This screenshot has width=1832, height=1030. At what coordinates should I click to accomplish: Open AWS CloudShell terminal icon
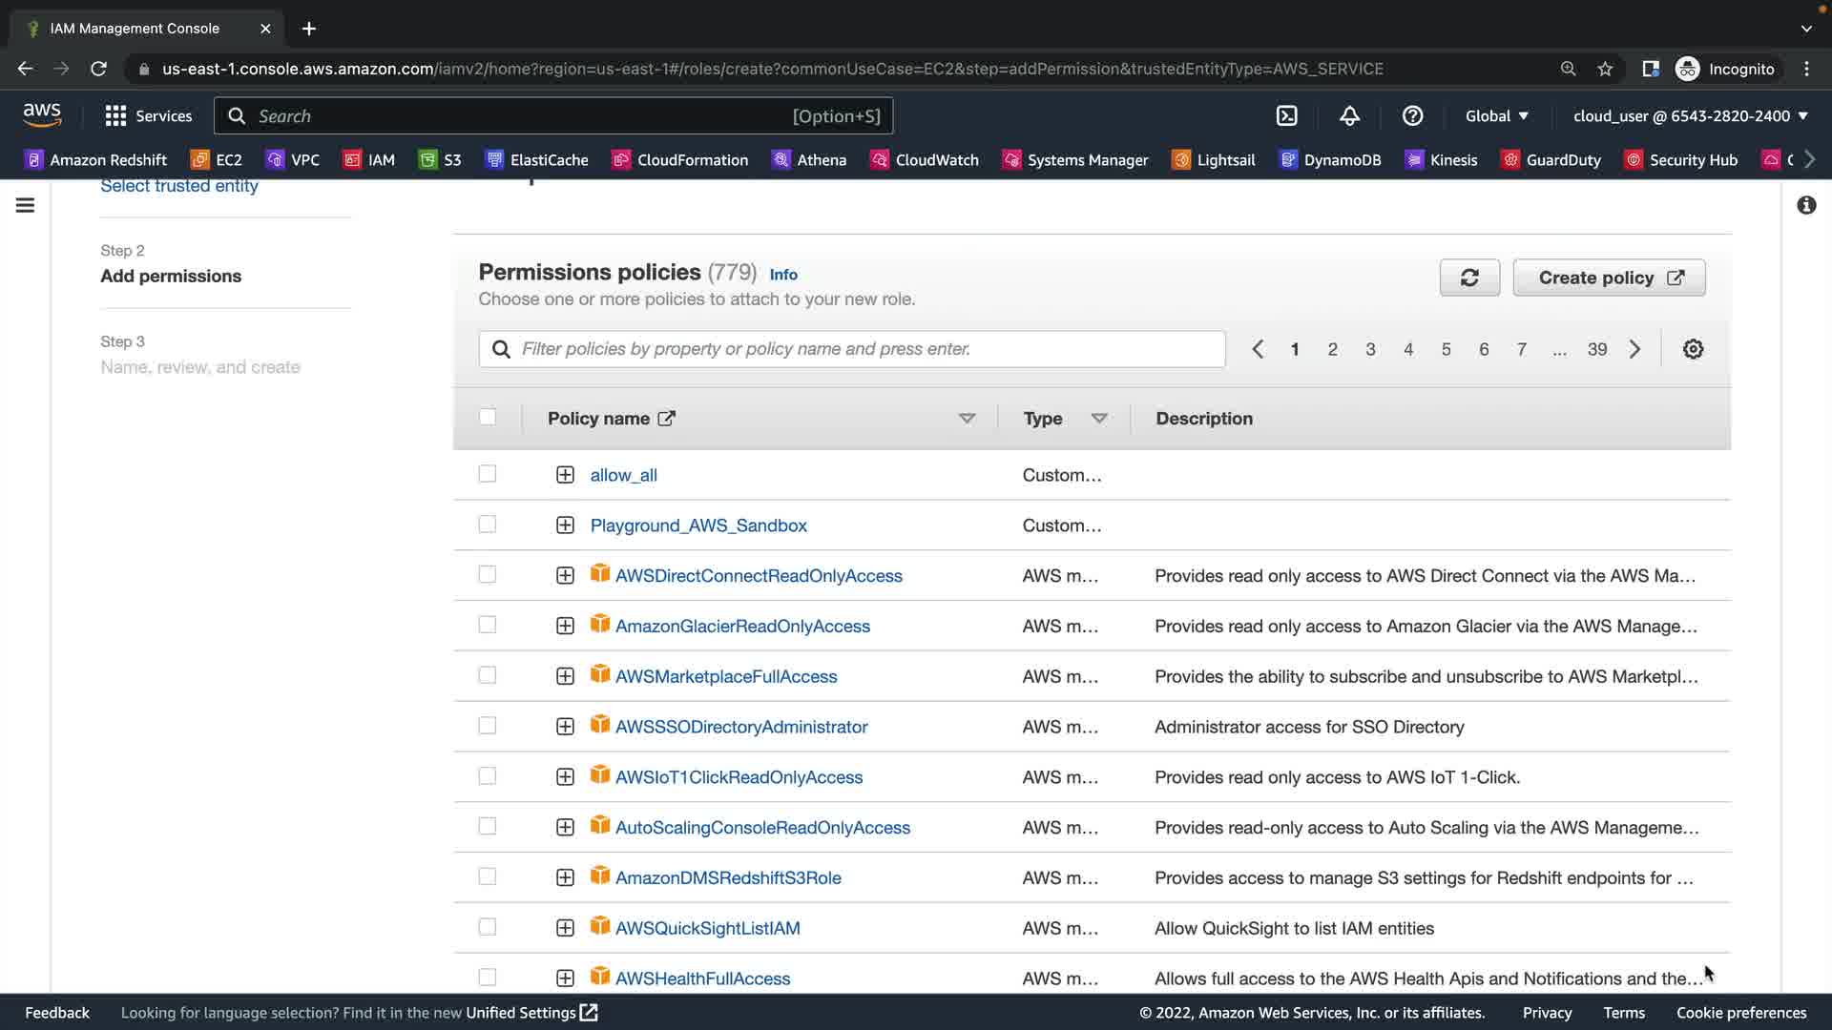tap(1286, 115)
